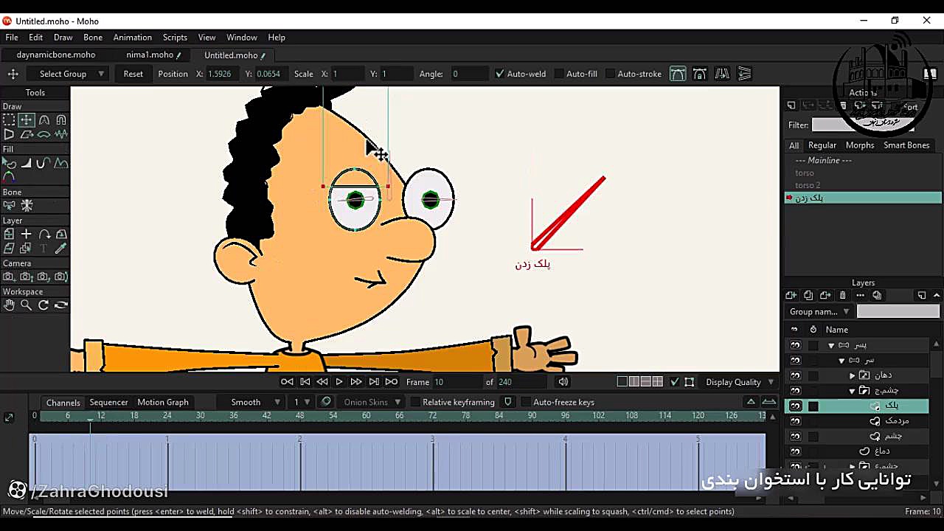Click the frame number field showing 10

click(456, 382)
